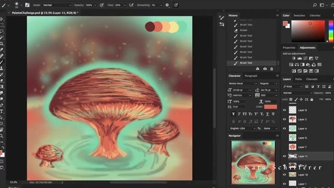
Task: Delete current history state trash icon
Action: tap(271, 69)
